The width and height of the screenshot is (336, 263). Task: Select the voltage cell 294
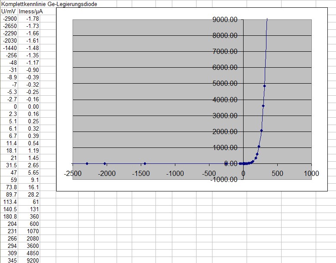tap(9, 246)
